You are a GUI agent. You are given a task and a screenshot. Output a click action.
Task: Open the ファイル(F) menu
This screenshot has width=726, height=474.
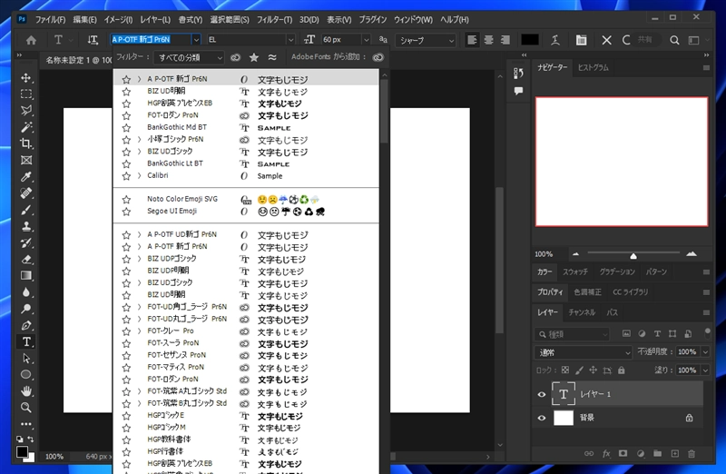click(x=50, y=19)
